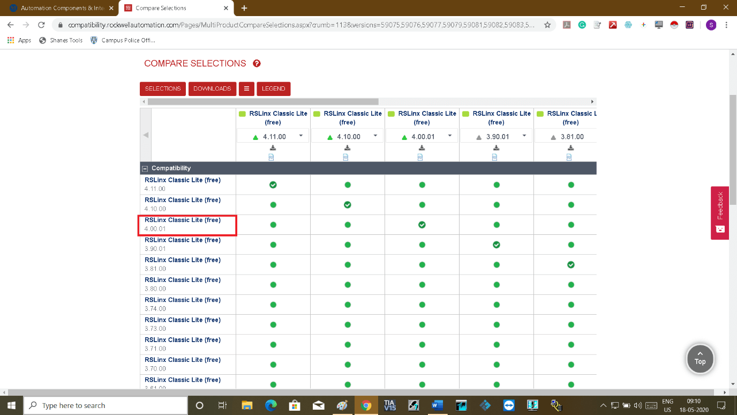Open RSLinx Classic Lite 3.80.00 row link

183,280
